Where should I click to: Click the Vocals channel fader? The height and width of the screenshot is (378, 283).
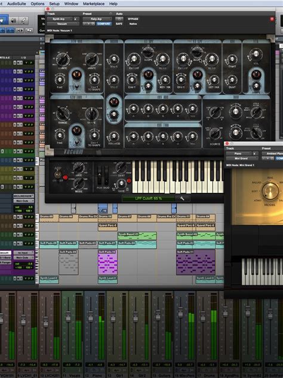click(x=68, y=316)
